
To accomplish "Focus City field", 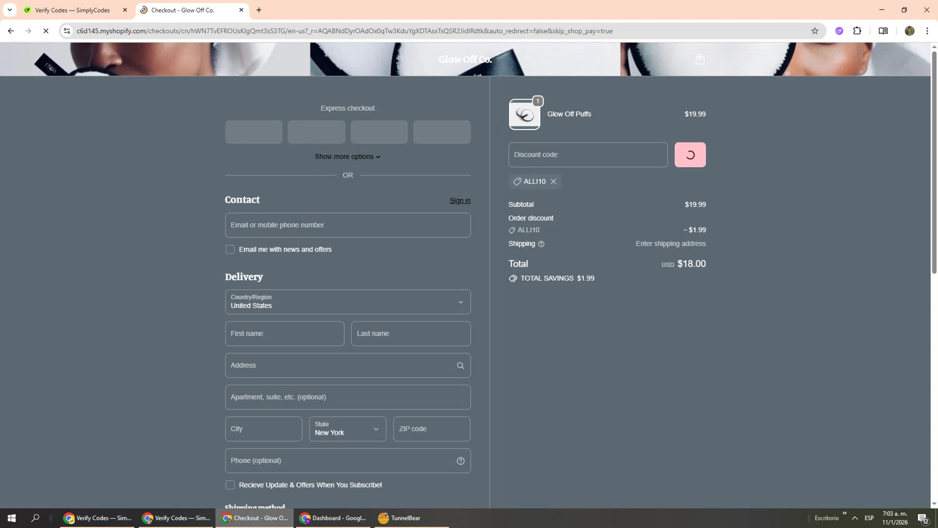I will (264, 429).
